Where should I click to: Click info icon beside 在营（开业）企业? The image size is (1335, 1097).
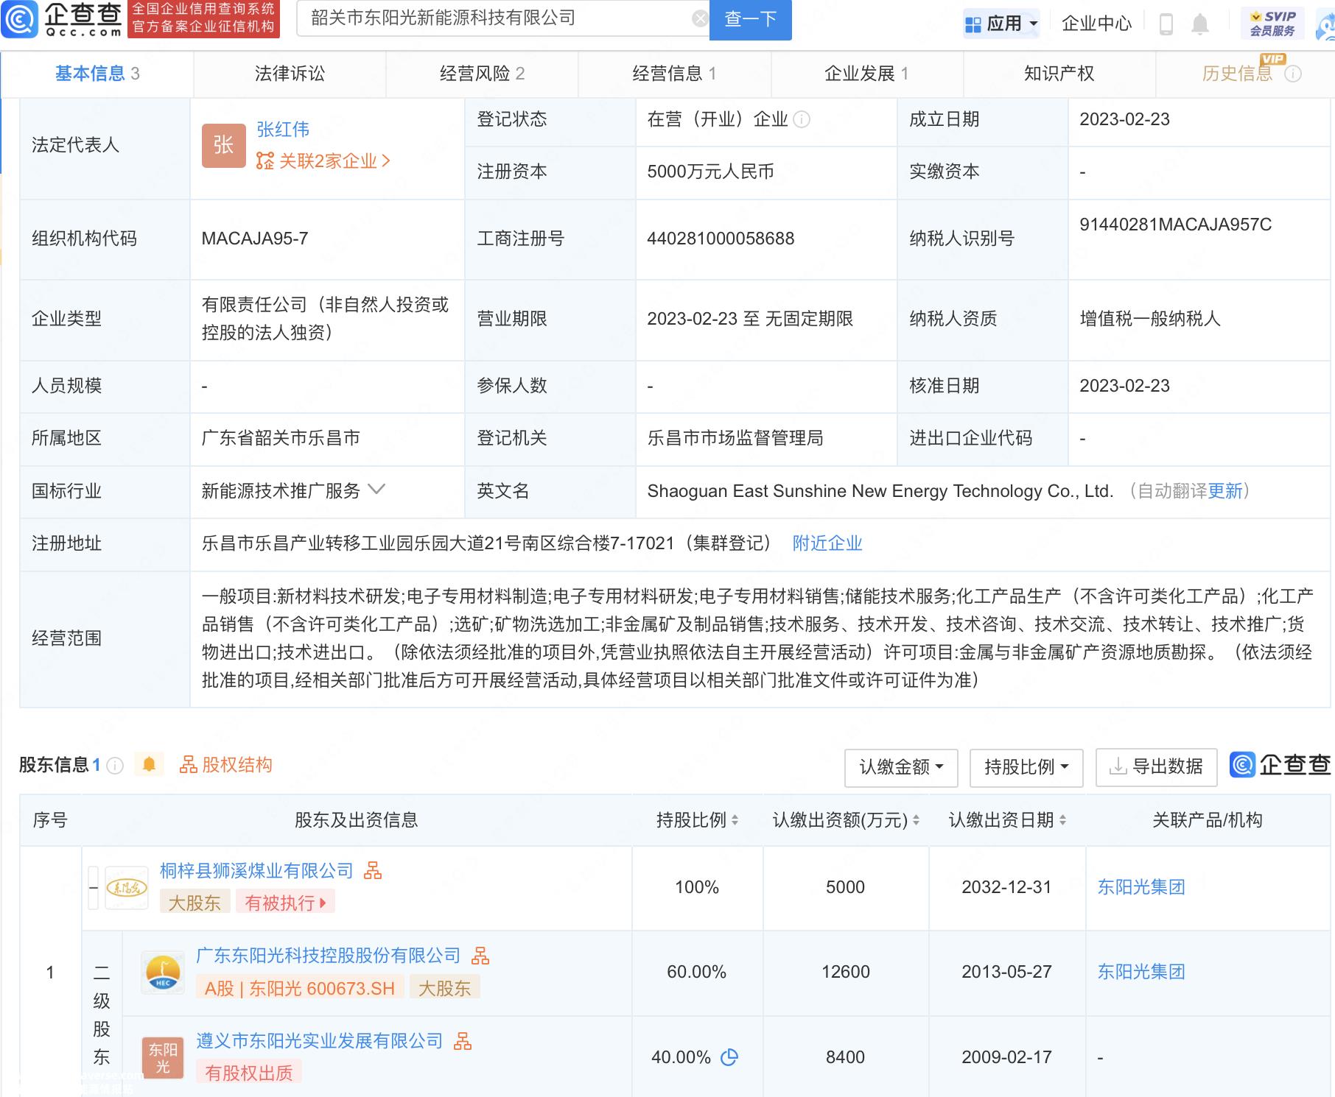click(x=802, y=119)
